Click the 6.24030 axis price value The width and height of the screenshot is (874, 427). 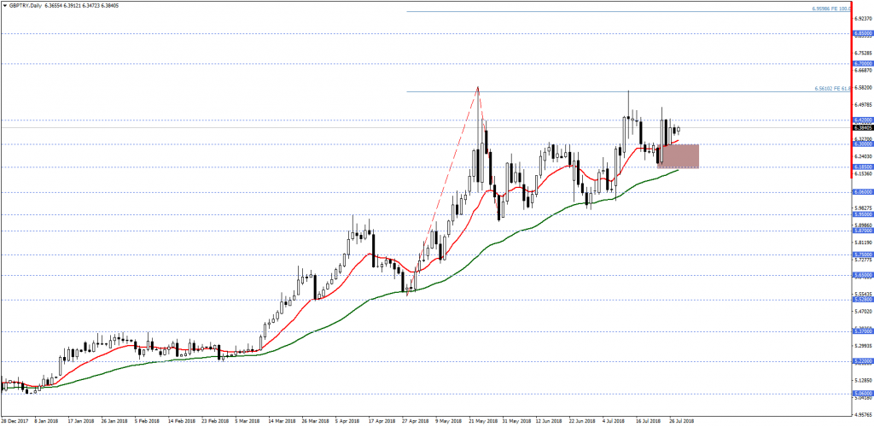pyautogui.click(x=864, y=157)
